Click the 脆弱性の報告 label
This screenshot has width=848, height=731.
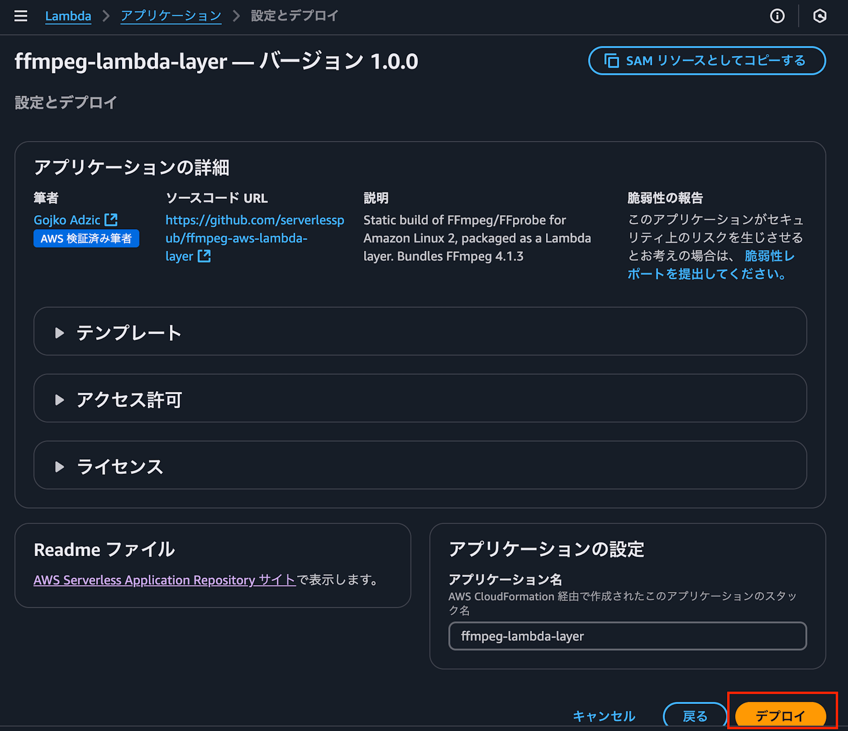click(x=665, y=198)
